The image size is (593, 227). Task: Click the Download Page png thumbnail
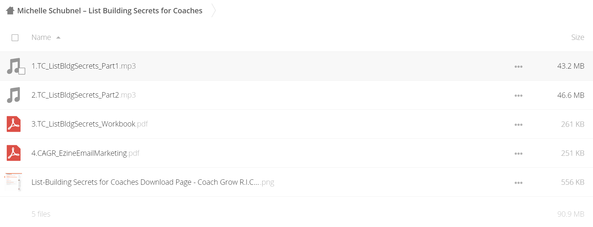[14, 182]
